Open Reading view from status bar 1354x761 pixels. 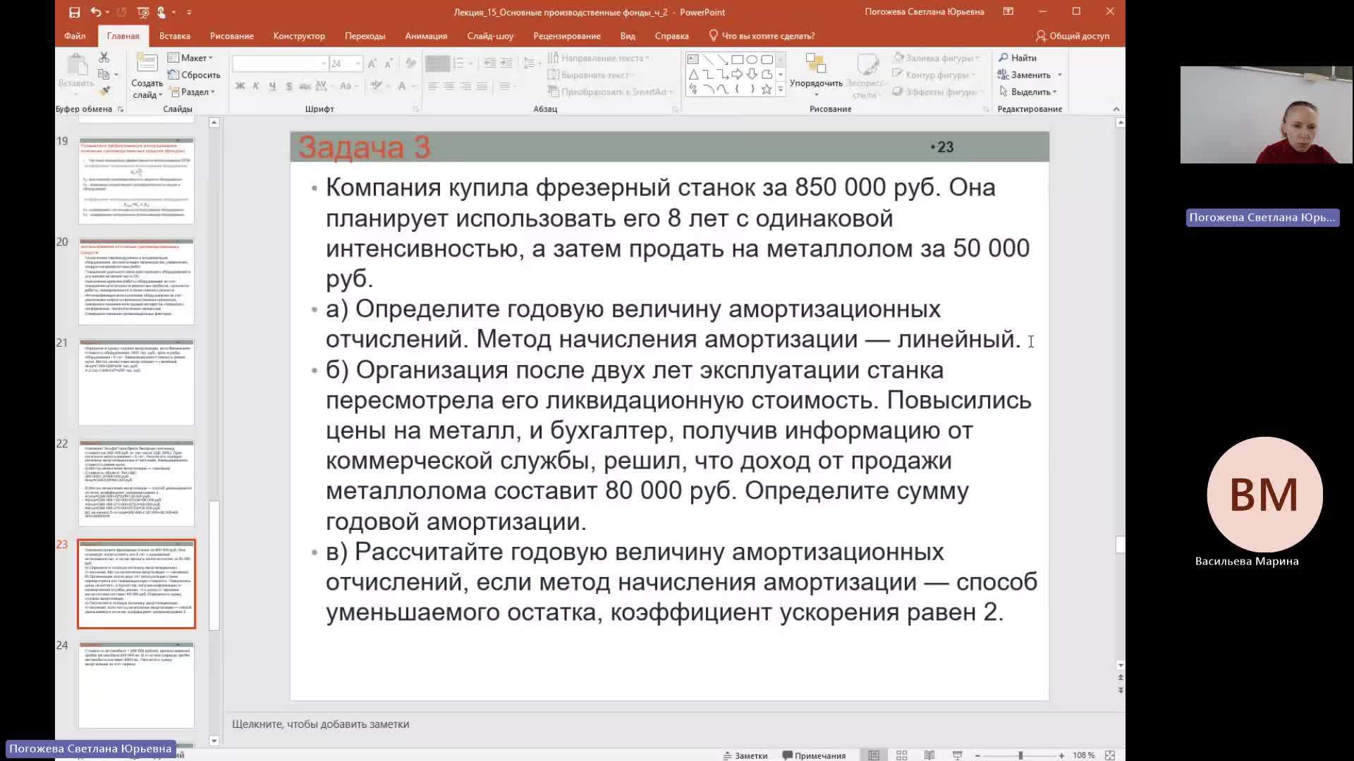coord(929,755)
